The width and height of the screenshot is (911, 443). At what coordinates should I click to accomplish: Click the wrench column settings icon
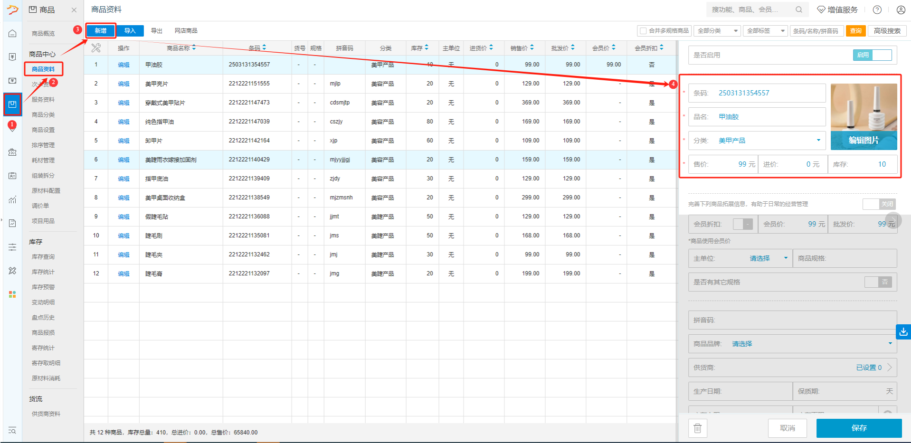(96, 48)
